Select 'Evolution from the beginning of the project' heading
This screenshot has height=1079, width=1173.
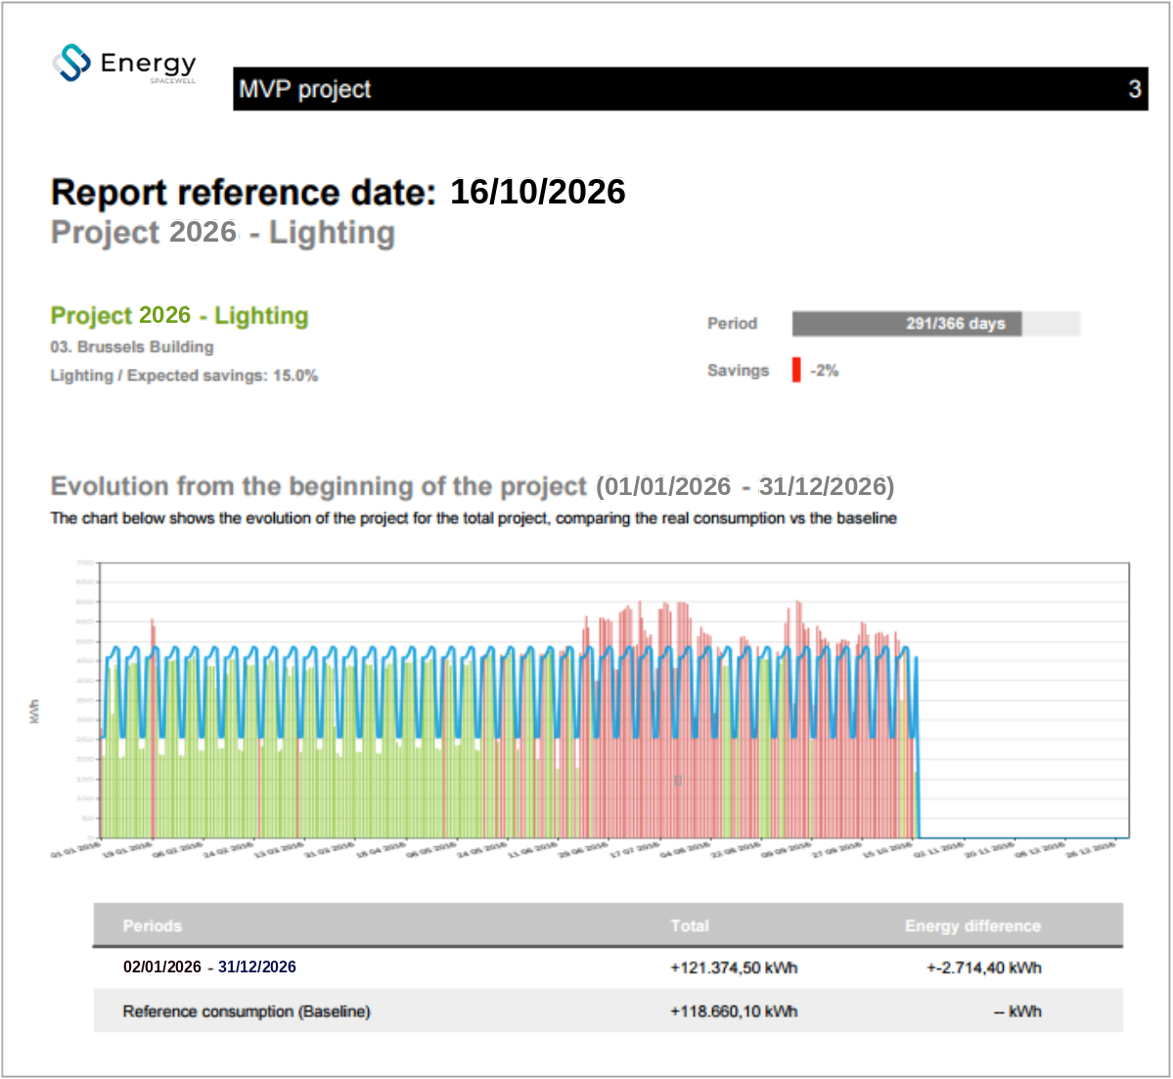tap(319, 486)
